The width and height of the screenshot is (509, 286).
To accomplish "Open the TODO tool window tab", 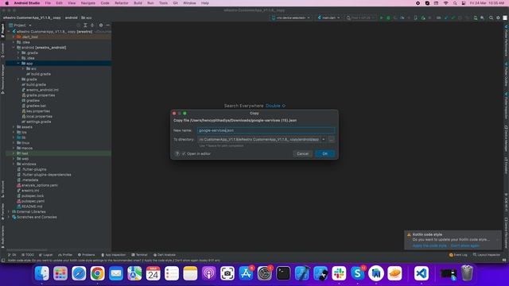I will point(28,255).
